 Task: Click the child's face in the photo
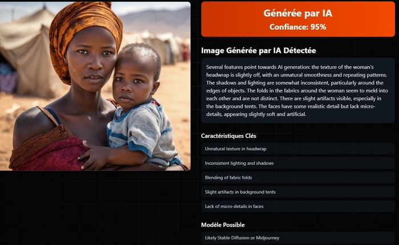(x=132, y=83)
